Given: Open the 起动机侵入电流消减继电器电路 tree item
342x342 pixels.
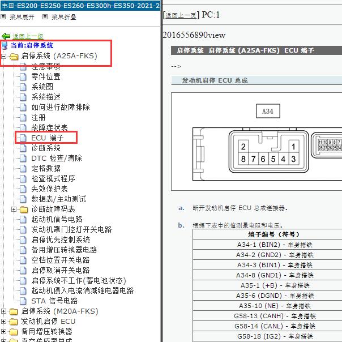Looking at the screenshot, I should (x=83, y=291).
